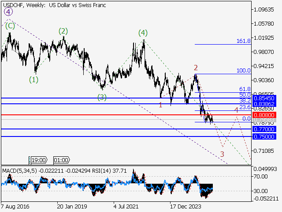The height and width of the screenshot is (212, 282).
Task: Select the green (C) wave label
Action: point(9,26)
